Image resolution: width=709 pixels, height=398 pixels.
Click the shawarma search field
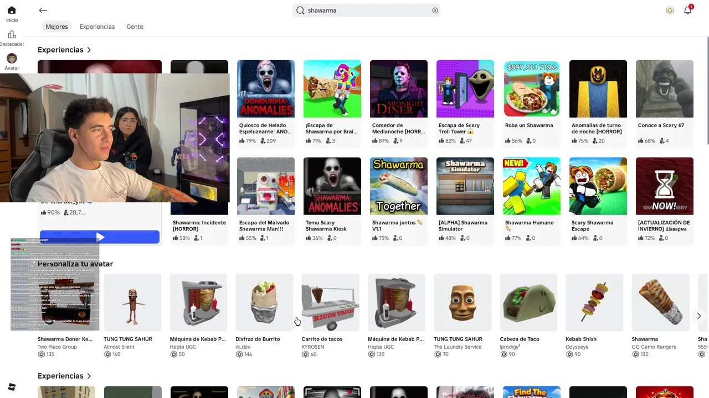(x=366, y=11)
